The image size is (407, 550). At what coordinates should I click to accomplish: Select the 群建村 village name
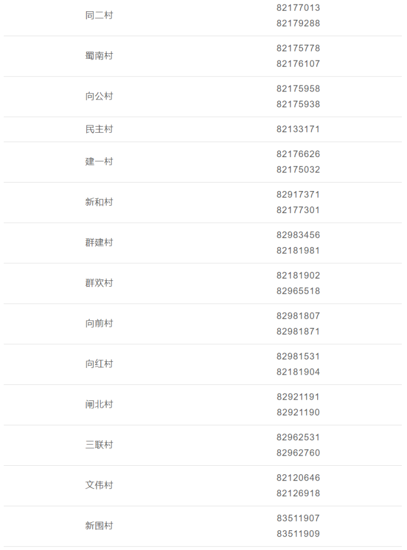[x=99, y=242]
